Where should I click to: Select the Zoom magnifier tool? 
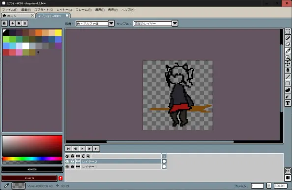pyautogui.click(x=288, y=57)
